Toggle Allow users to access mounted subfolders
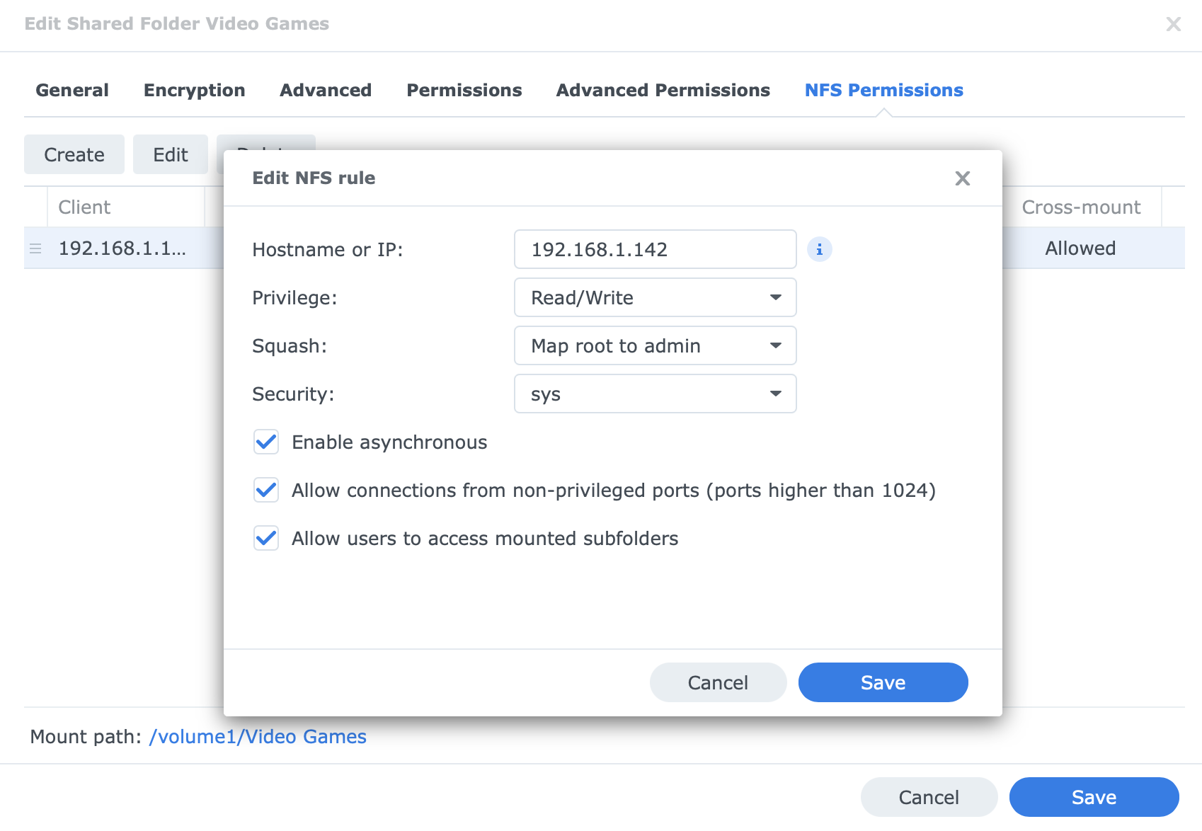 pyautogui.click(x=266, y=539)
